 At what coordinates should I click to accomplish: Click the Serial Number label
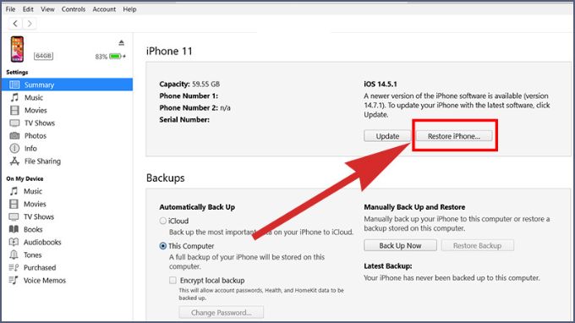point(184,119)
